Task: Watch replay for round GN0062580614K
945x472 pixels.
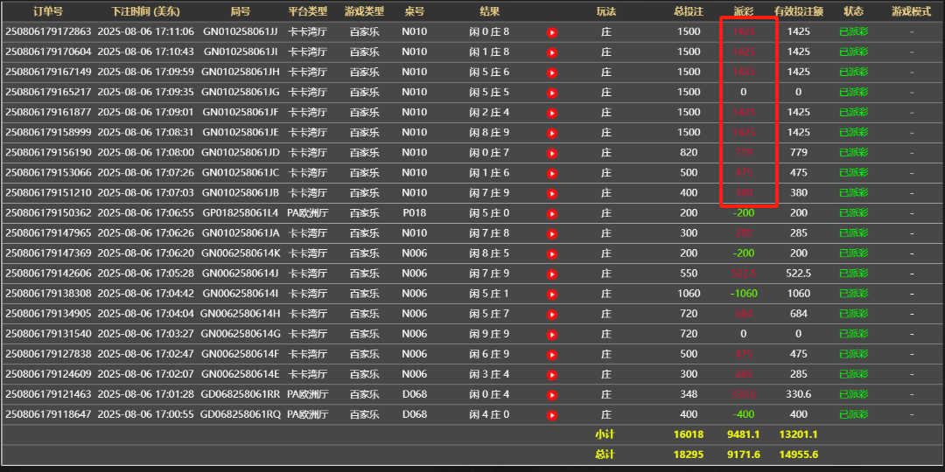Action: tap(552, 253)
